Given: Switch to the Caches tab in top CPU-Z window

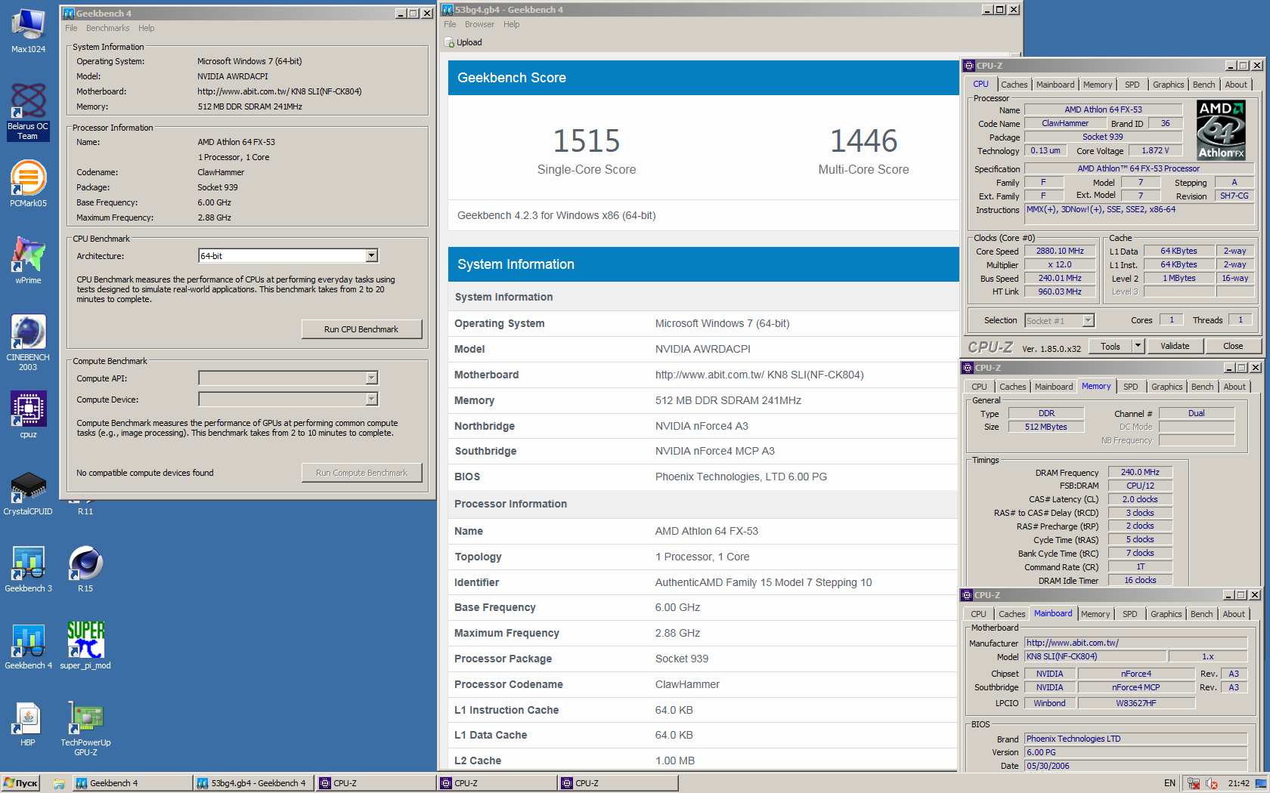Looking at the screenshot, I should click(1014, 85).
